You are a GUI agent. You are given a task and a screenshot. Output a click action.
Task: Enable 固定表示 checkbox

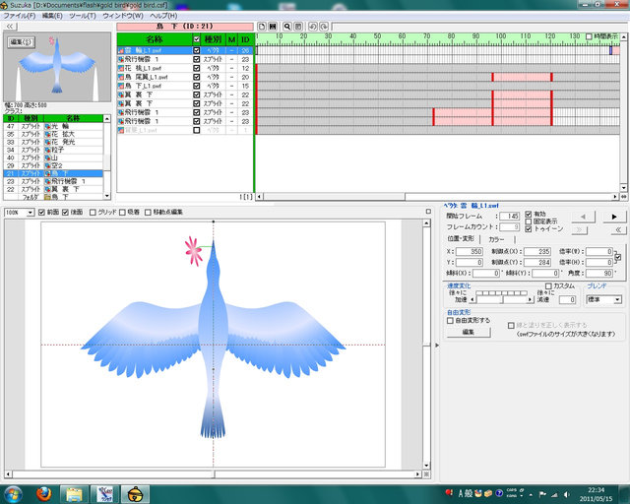tap(529, 221)
